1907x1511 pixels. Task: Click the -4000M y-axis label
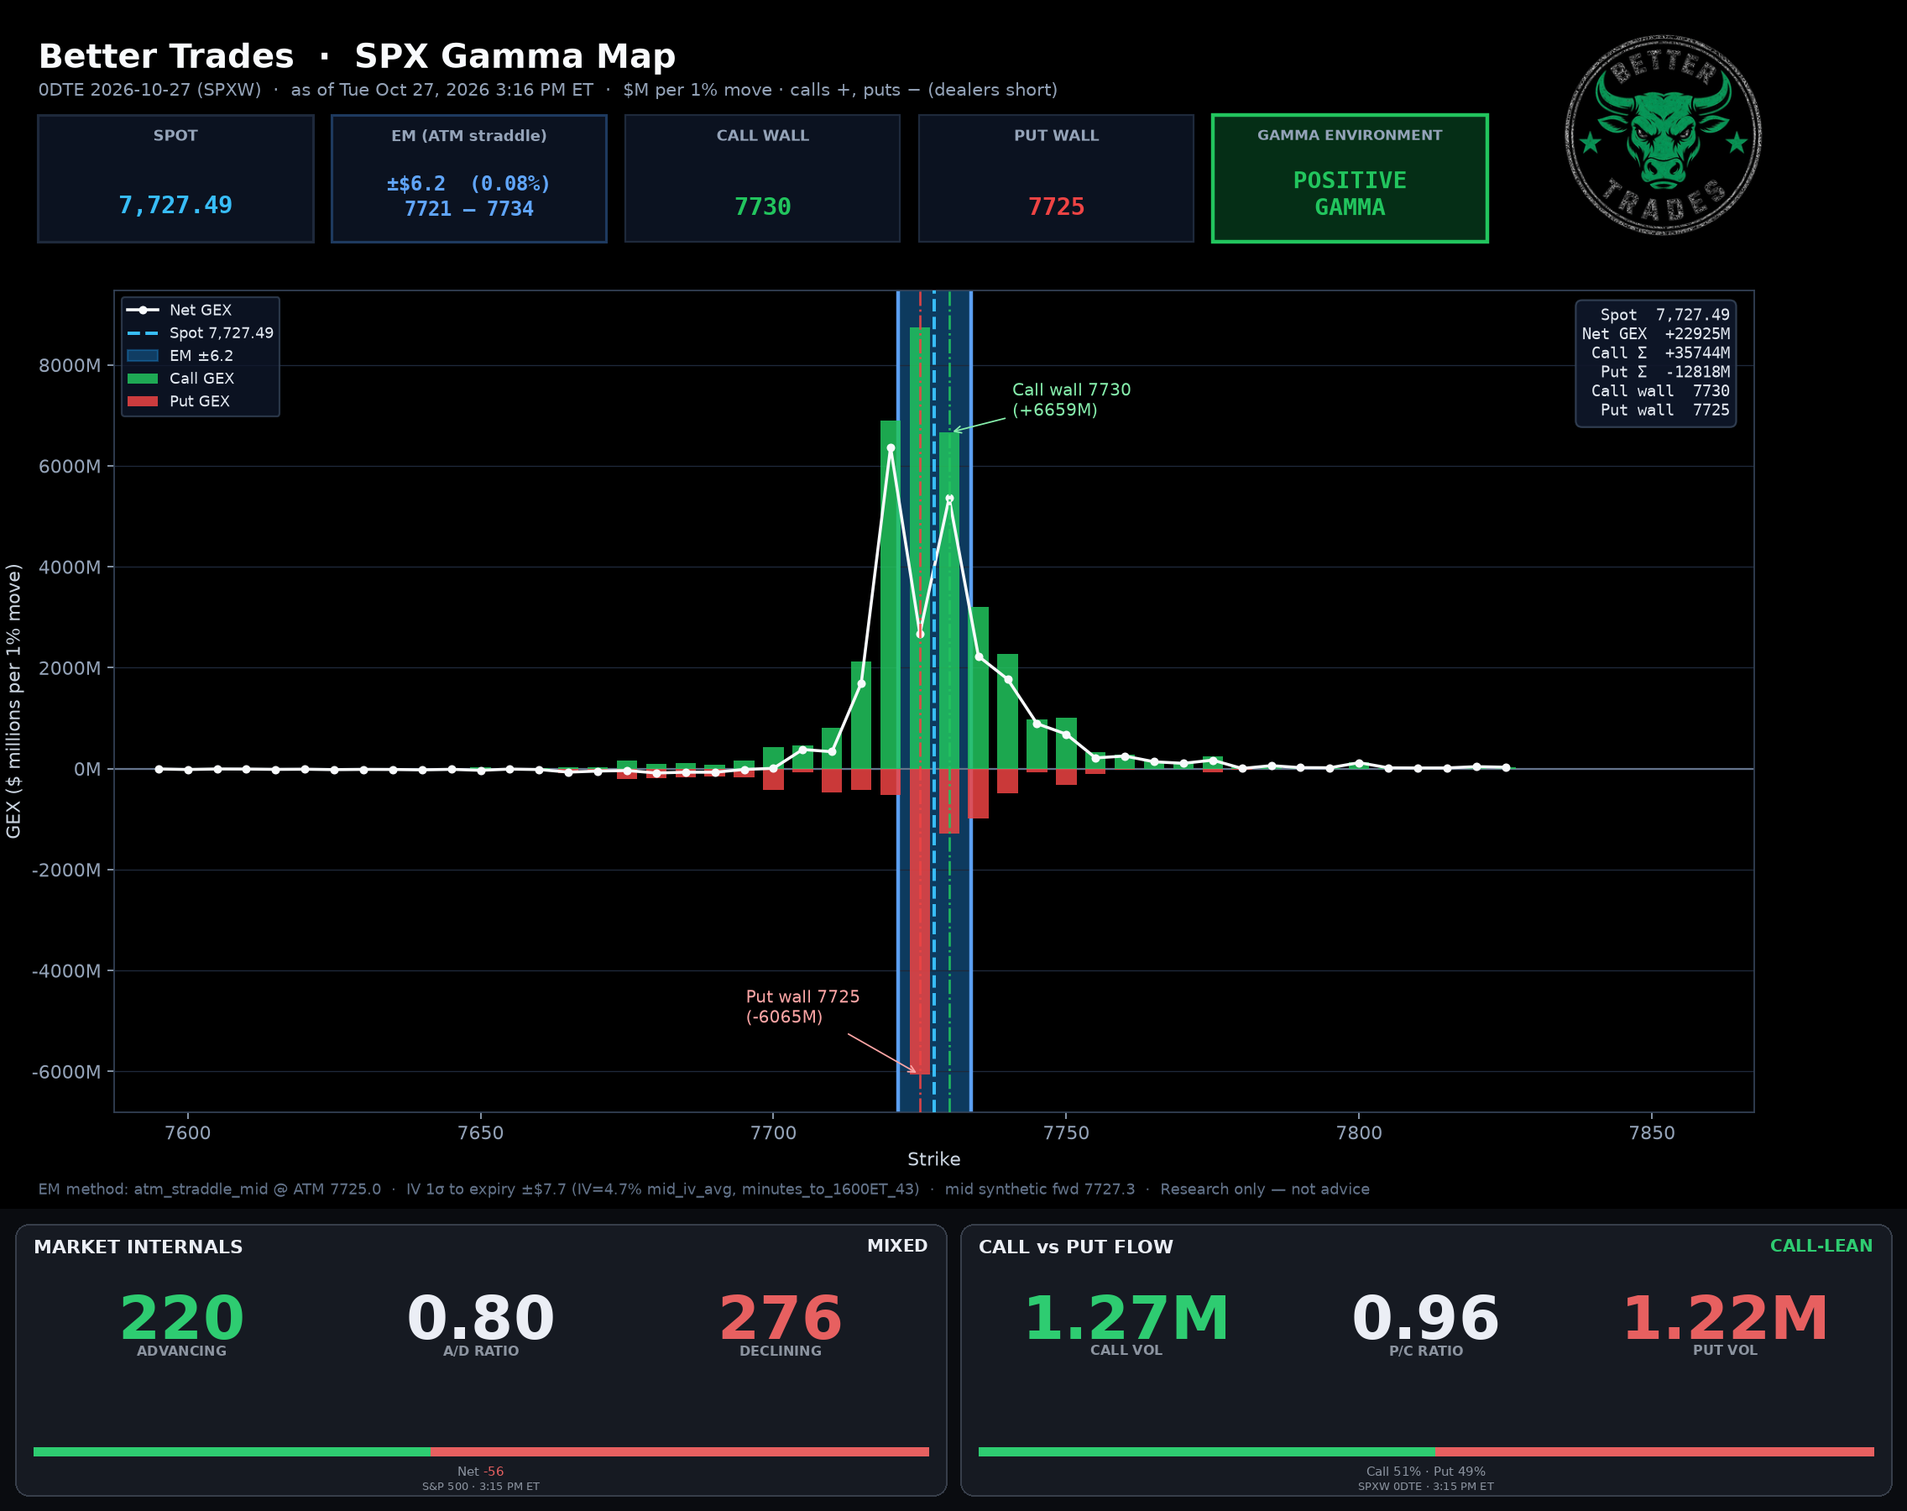point(66,971)
